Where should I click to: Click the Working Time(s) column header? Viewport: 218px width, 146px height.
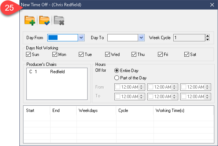coord(184,111)
